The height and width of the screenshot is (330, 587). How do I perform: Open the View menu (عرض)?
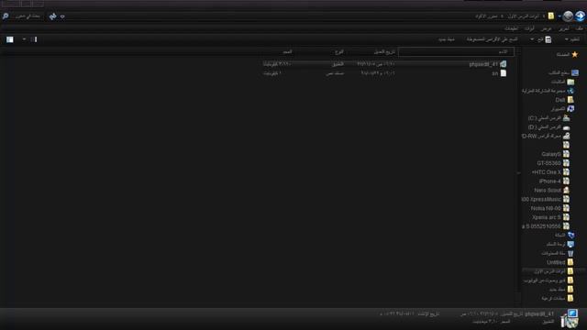coord(547,28)
